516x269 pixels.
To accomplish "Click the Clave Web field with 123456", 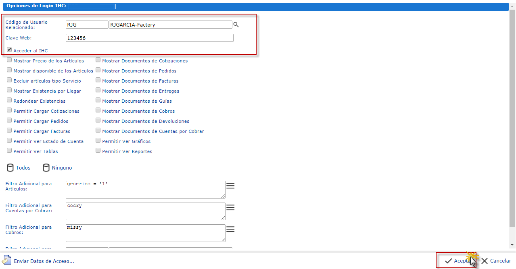I will (x=150, y=38).
